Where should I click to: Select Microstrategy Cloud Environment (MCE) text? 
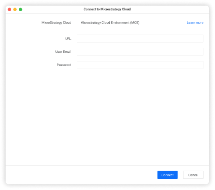pos(110,23)
